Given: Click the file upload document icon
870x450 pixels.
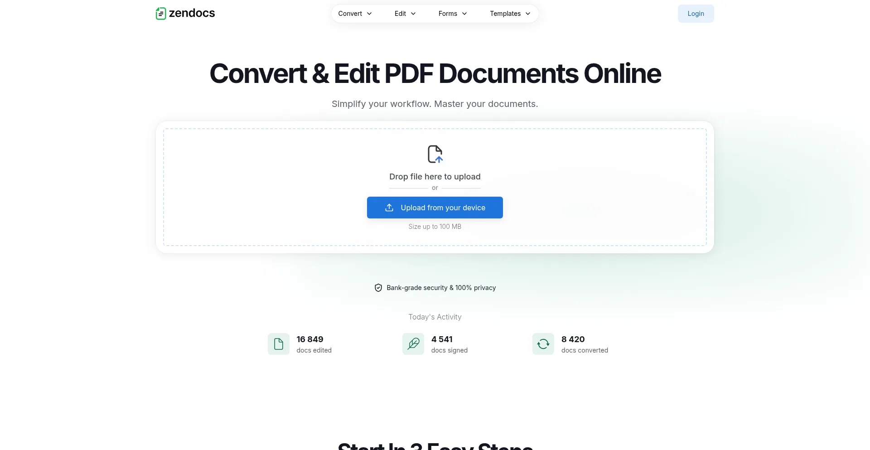Looking at the screenshot, I should point(435,154).
